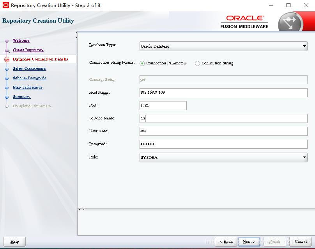Click the Back button
Screen dimensions: 315x249
pos(226,242)
